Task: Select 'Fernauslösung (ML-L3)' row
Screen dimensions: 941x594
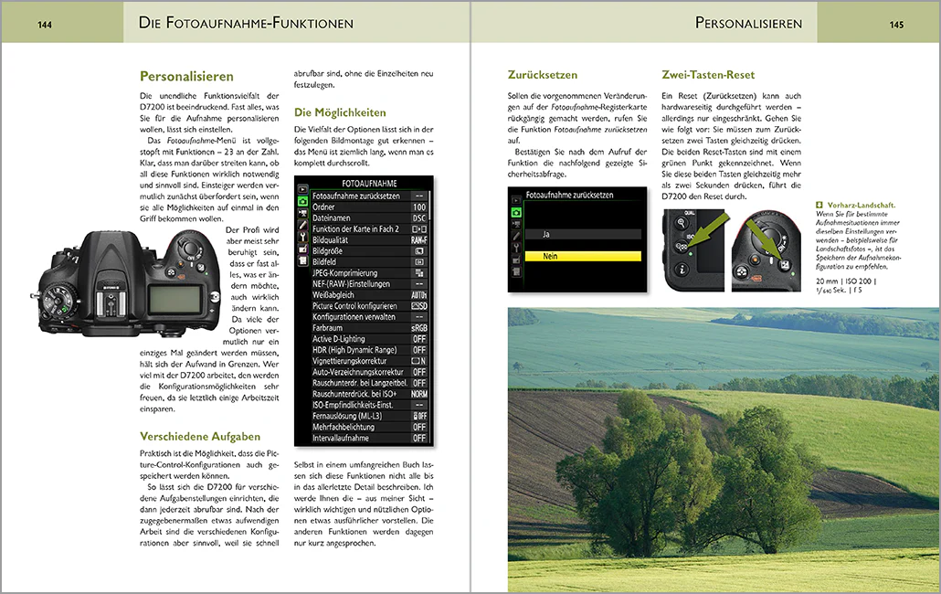Action: (369, 416)
